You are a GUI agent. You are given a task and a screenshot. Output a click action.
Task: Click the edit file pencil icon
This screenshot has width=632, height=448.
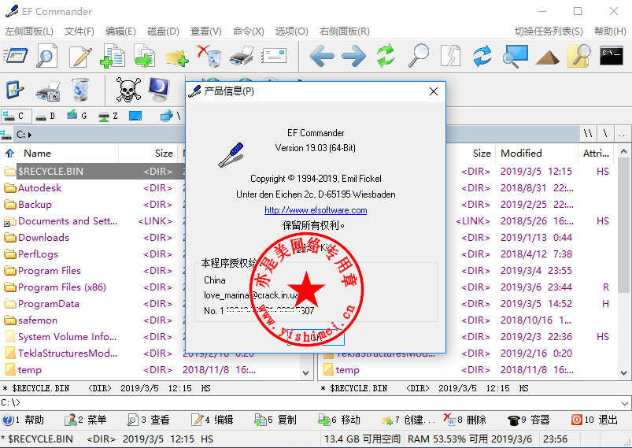coord(80,56)
